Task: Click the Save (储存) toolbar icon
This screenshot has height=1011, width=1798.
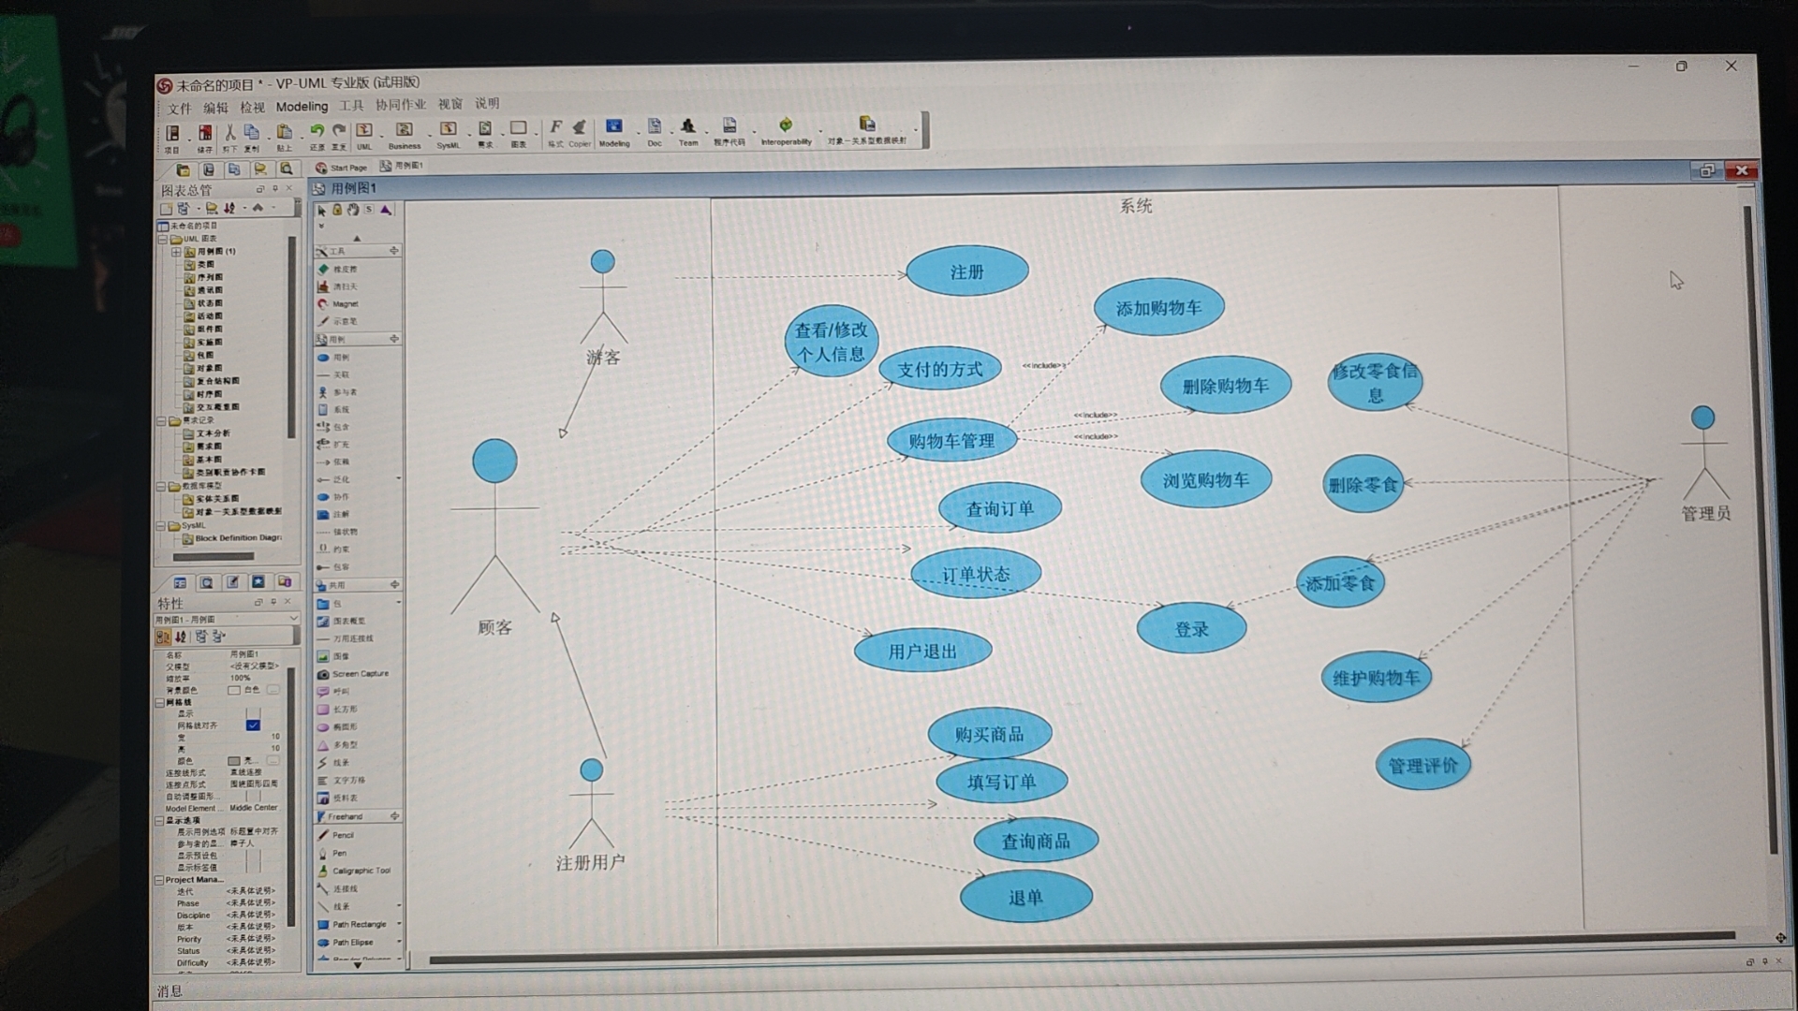Action: pos(204,134)
